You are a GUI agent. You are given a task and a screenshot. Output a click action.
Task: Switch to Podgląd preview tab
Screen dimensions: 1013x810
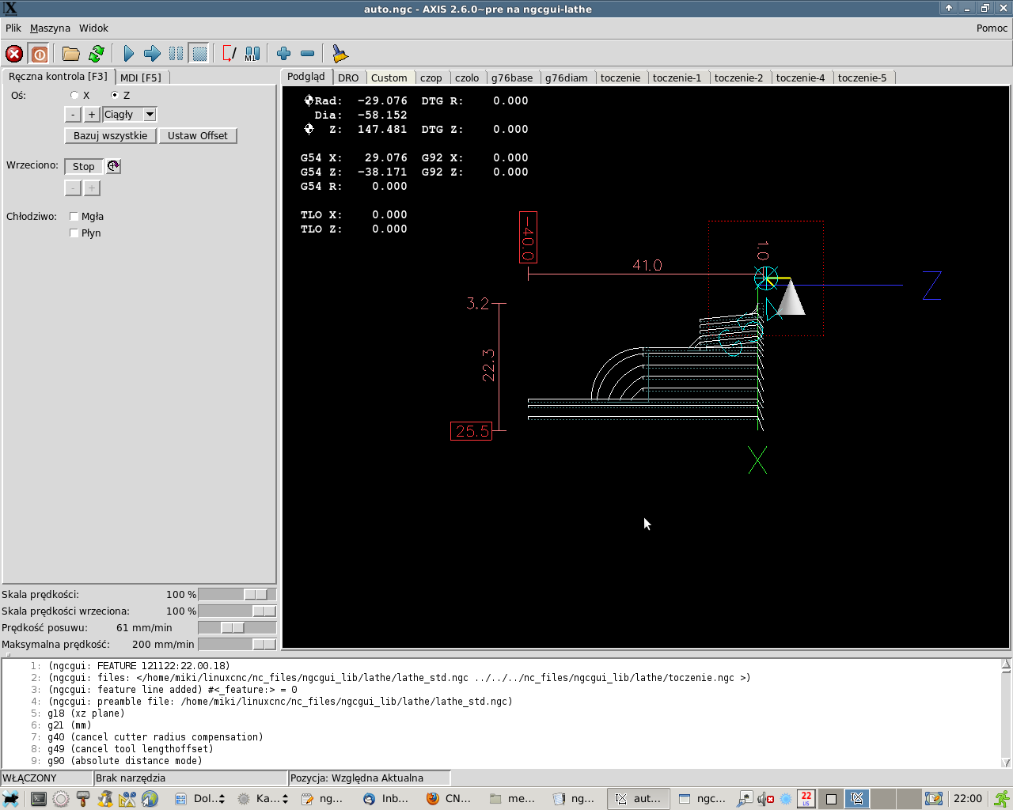click(306, 76)
